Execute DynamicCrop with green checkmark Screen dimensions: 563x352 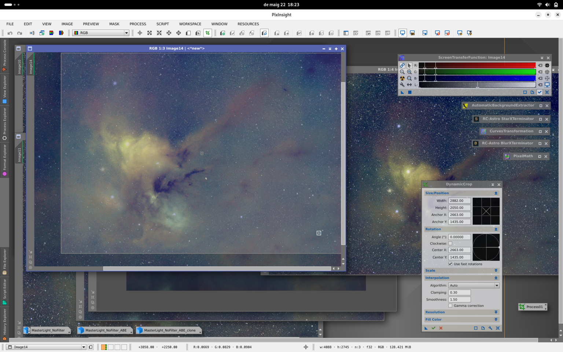pos(433,328)
